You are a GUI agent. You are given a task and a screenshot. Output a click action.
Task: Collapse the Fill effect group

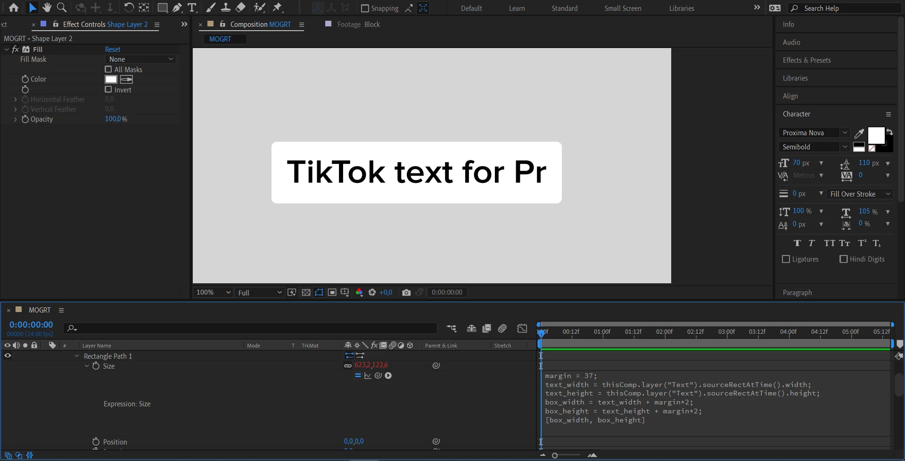click(x=7, y=49)
